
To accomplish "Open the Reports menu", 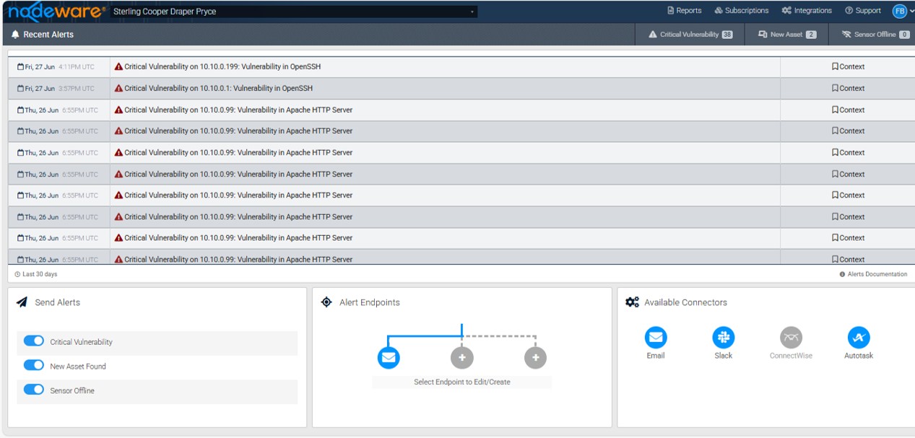I will (x=684, y=11).
